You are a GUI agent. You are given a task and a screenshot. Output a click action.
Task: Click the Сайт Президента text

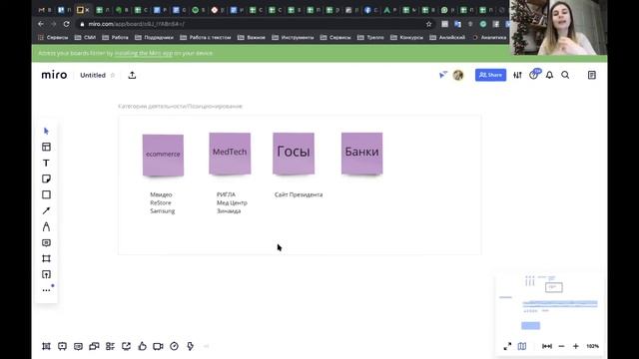pos(299,194)
